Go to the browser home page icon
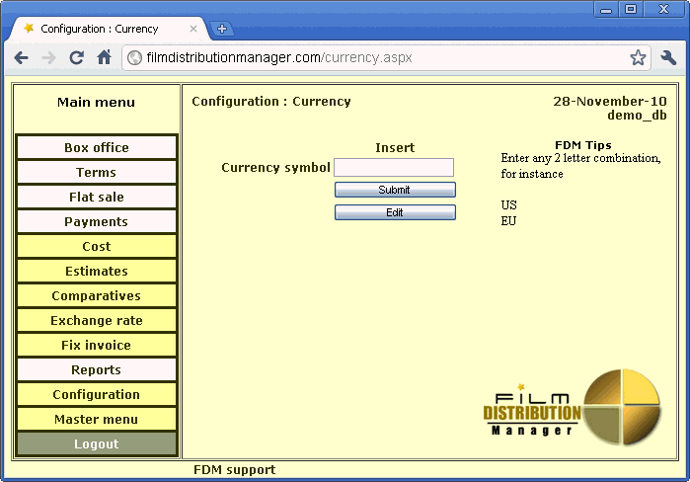The image size is (690, 482). click(x=104, y=57)
